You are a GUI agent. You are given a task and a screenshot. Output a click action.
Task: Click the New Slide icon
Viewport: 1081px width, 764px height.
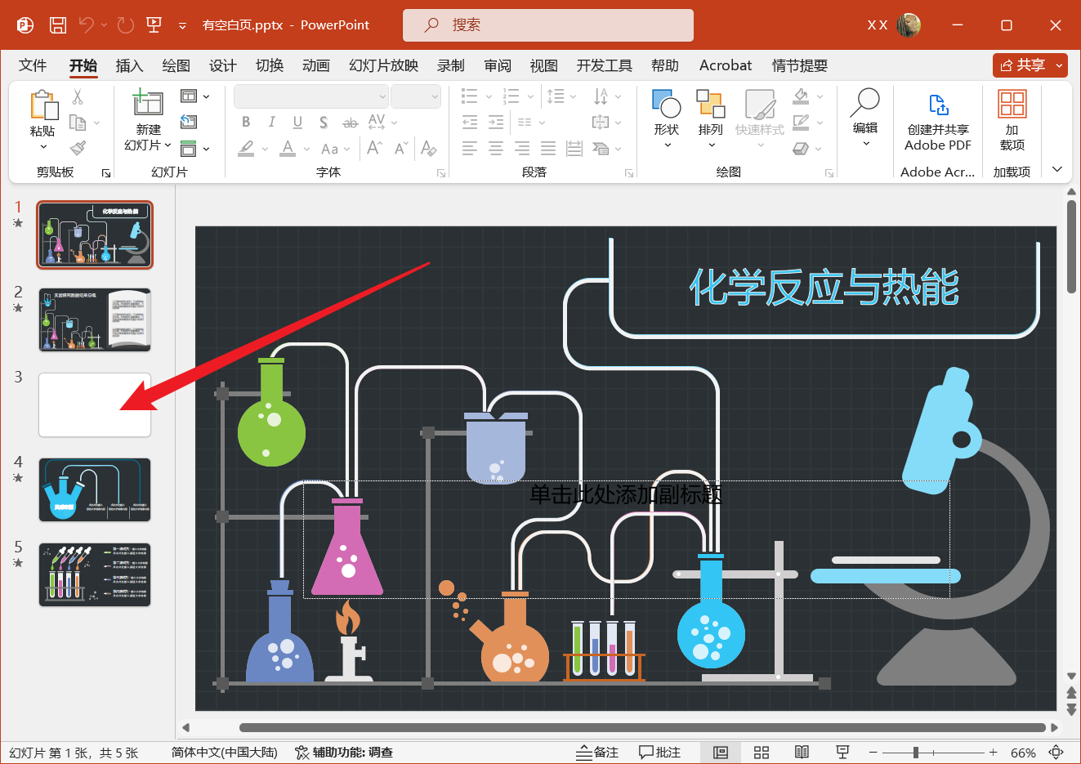coord(147,103)
